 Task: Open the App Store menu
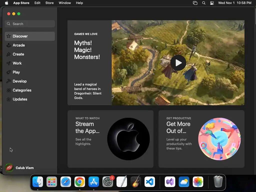[x=21, y=3]
